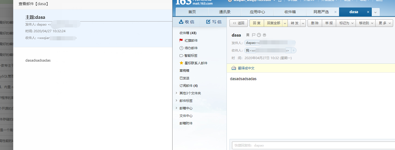
Task: Open the 移动到 dropdown
Action: (x=366, y=23)
